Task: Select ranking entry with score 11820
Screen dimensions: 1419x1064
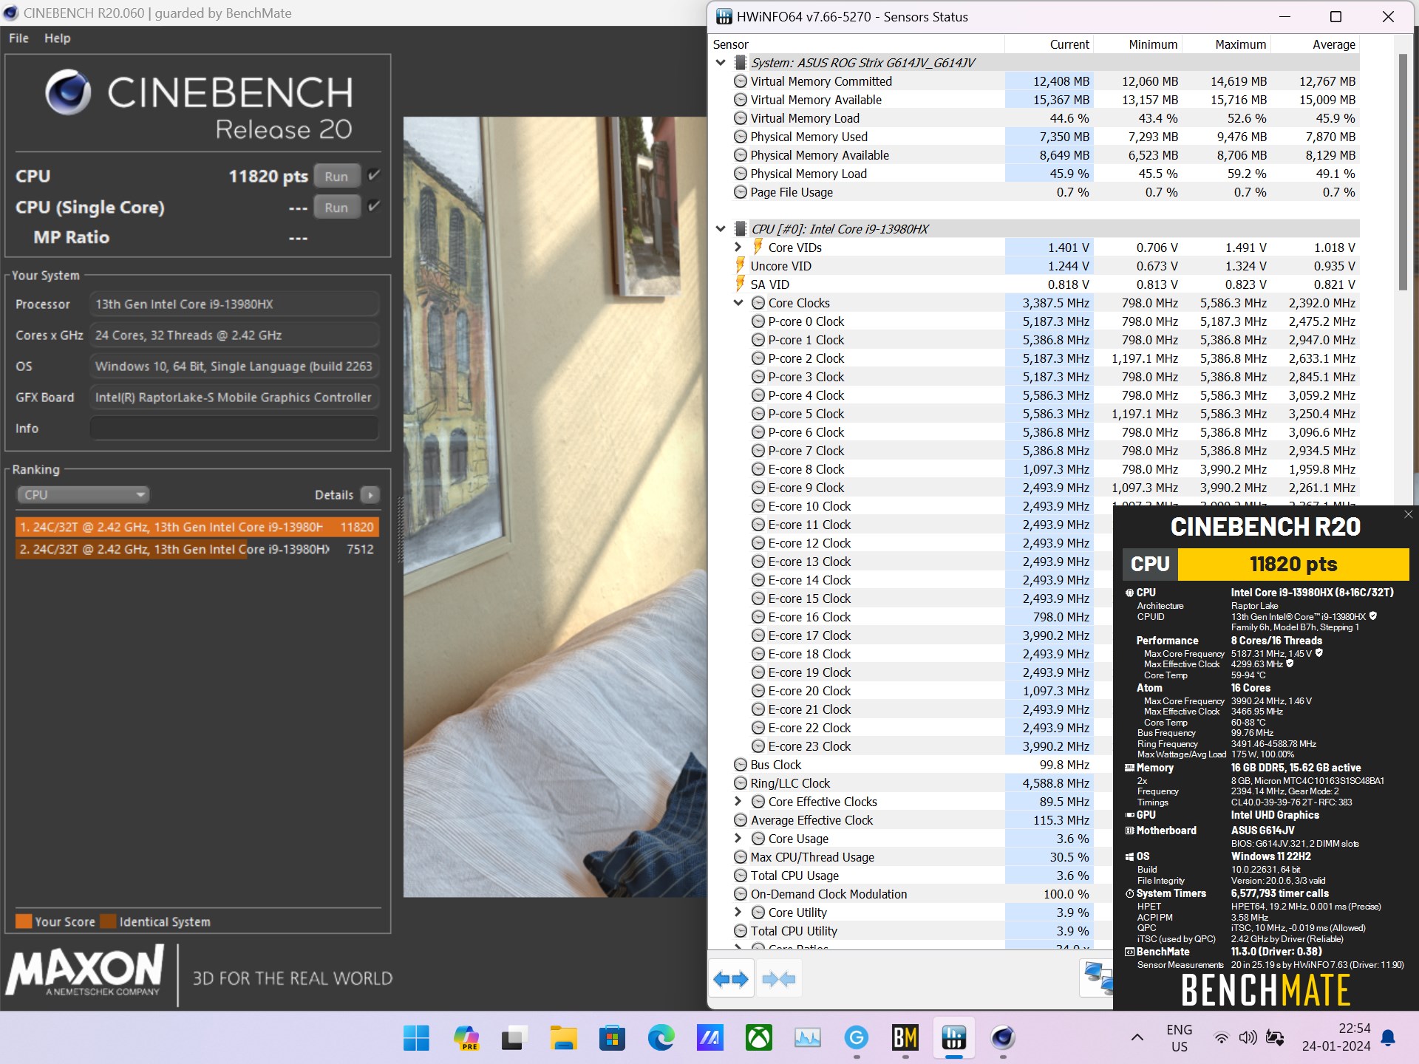Action: pyautogui.click(x=197, y=527)
